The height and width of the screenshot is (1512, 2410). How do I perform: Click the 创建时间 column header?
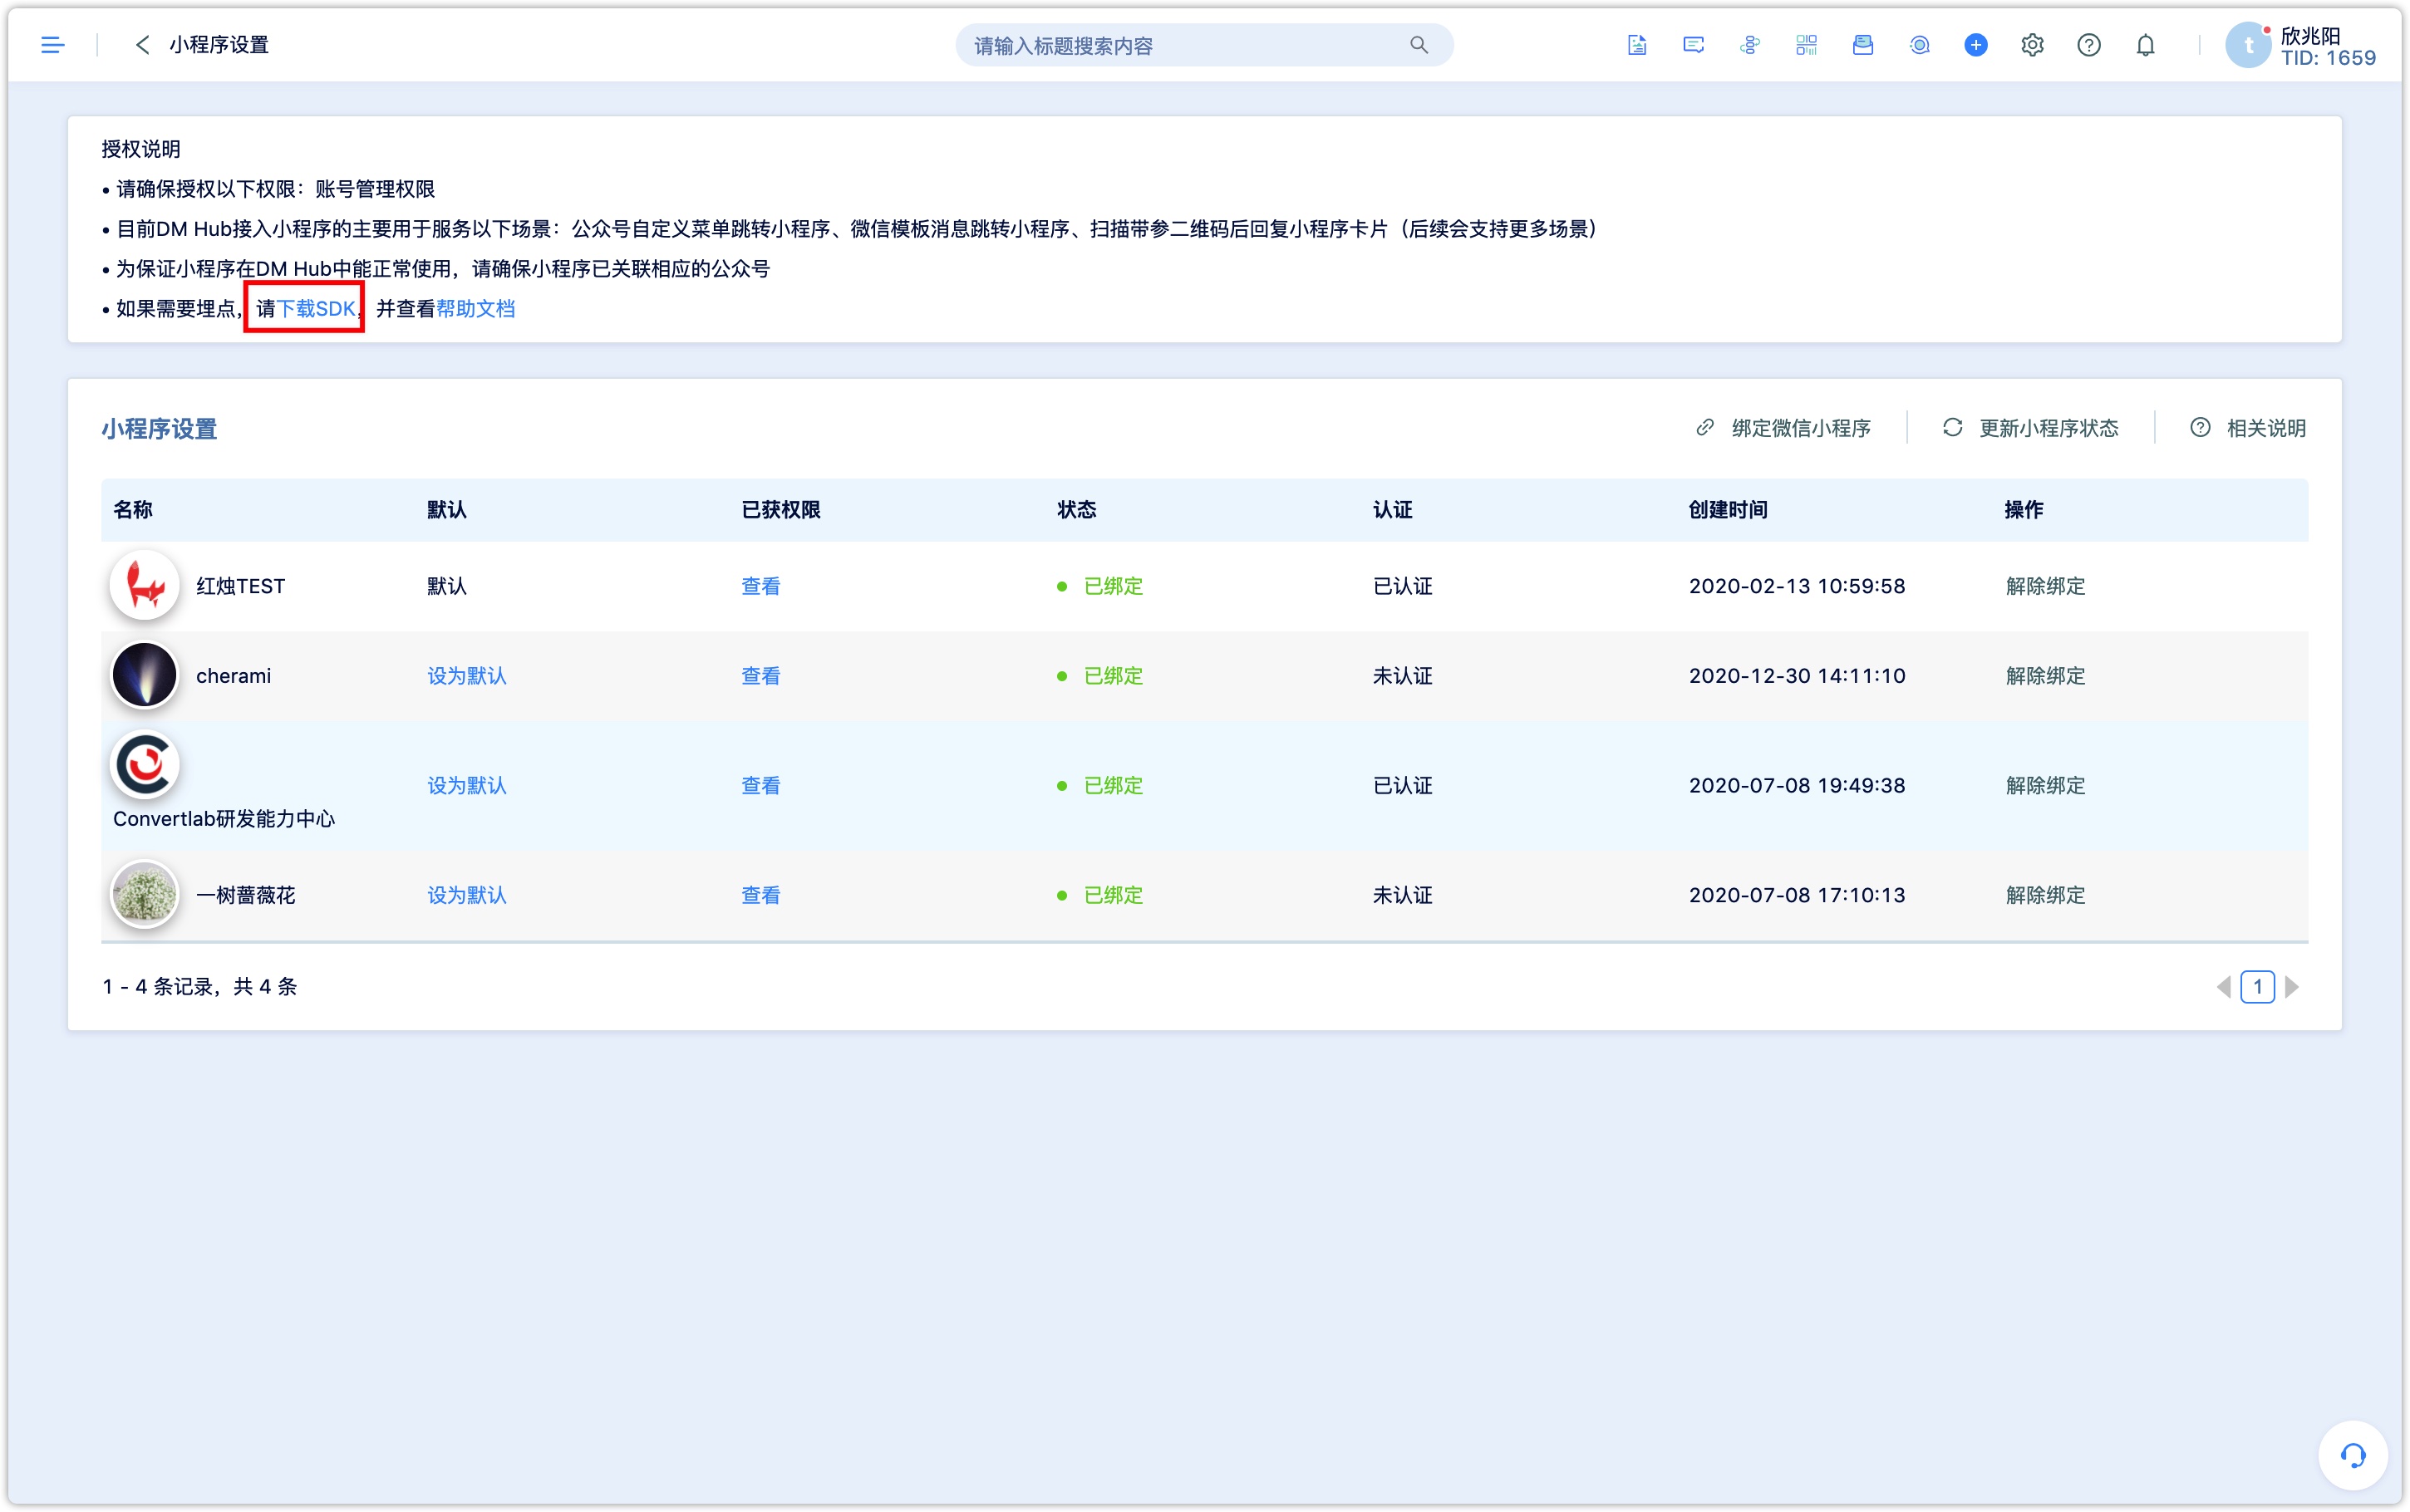[x=1728, y=510]
